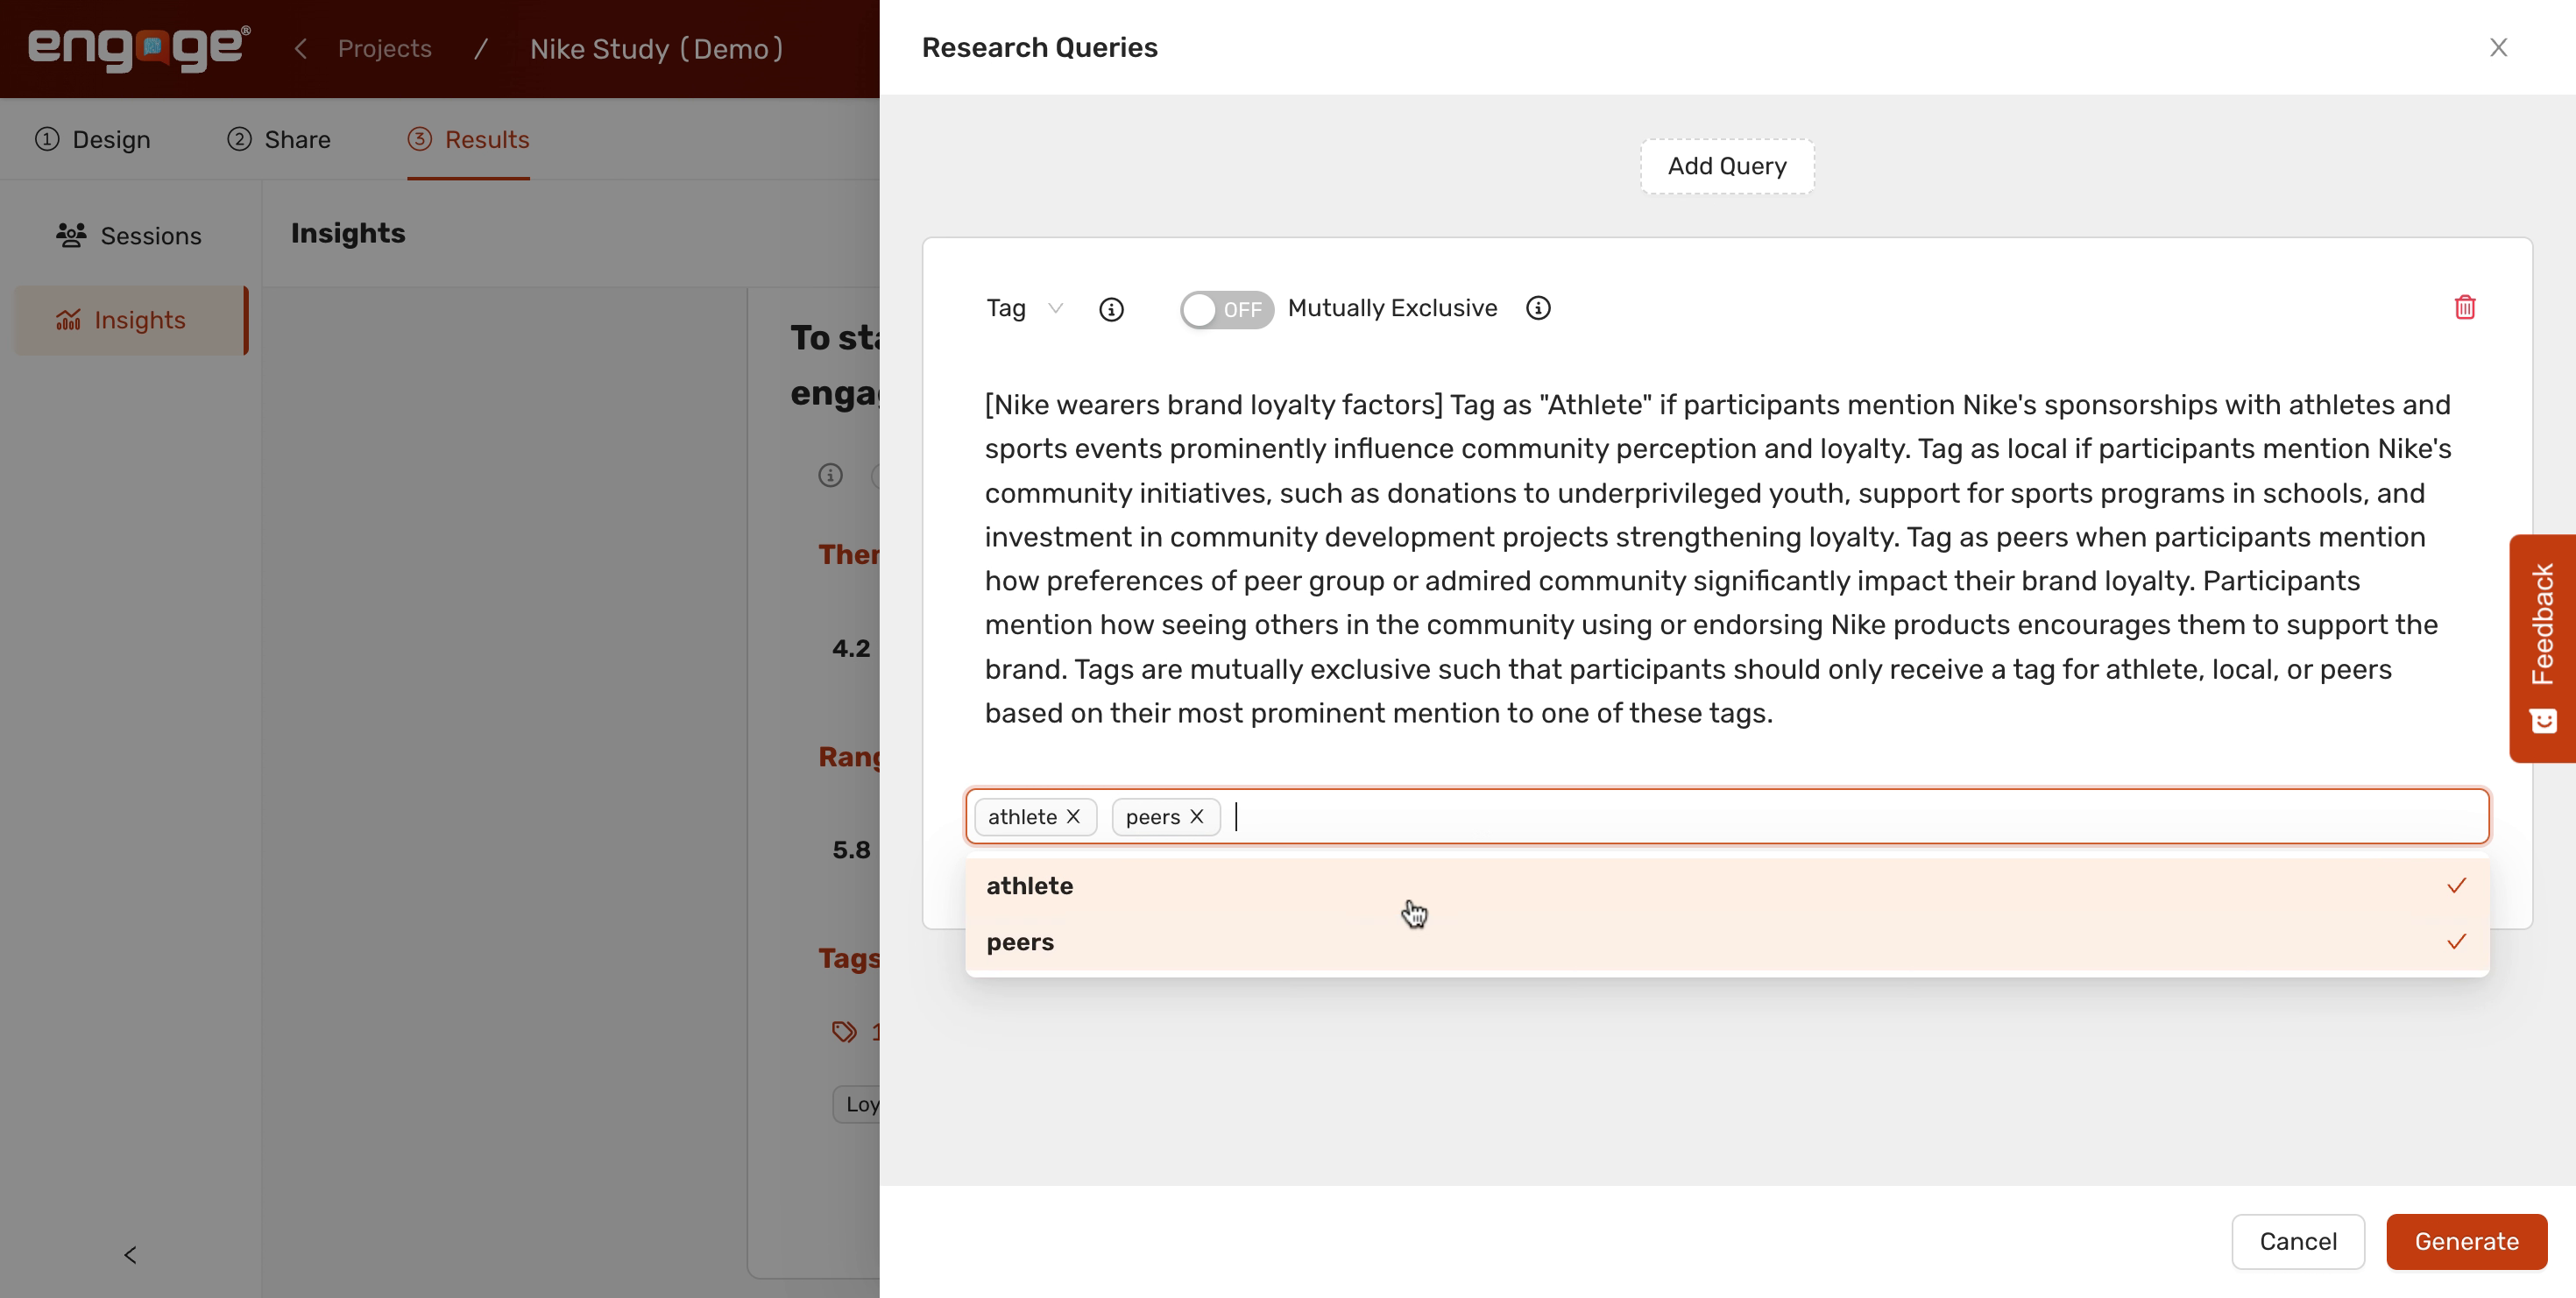Toggle the Mutually Exclusive switch on
Viewport: 2576px width, 1298px height.
(1226, 310)
